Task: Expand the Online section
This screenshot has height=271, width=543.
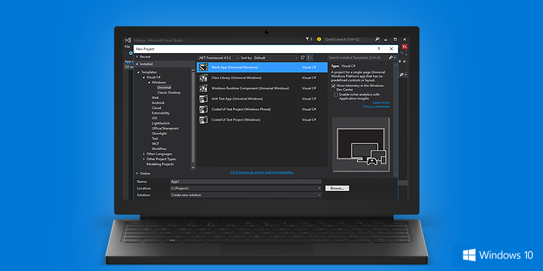Action: click(x=138, y=174)
